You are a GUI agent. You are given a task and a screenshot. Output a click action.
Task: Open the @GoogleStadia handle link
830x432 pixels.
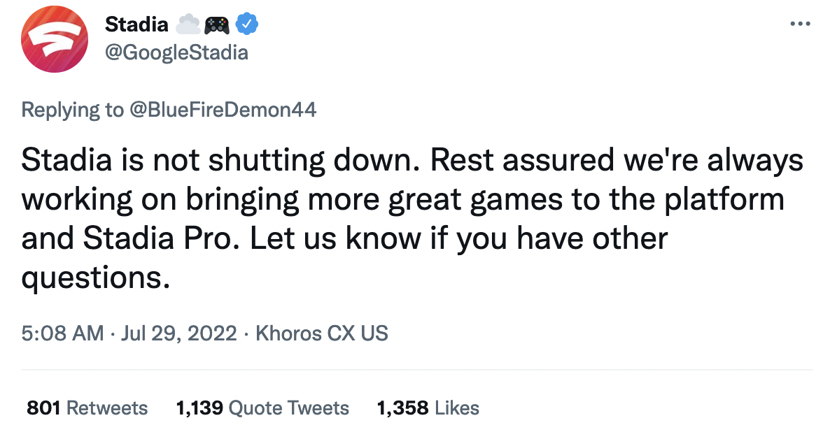point(176,52)
